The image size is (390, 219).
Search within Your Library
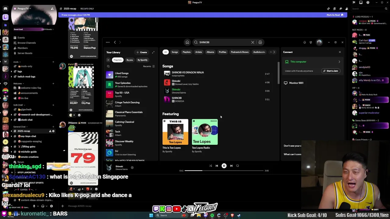point(108,66)
